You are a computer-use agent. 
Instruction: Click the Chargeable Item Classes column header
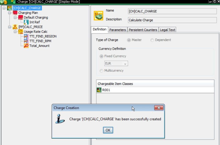coord(155,84)
